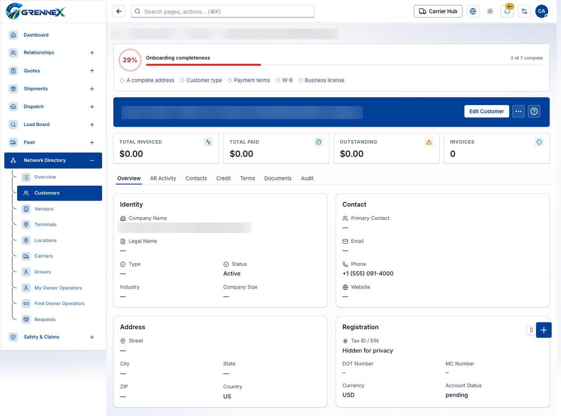Open Dashboard in the sidebar
Screen dimensions: 561x416
[53, 35]
